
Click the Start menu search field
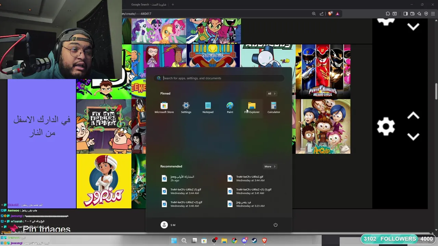219,78
